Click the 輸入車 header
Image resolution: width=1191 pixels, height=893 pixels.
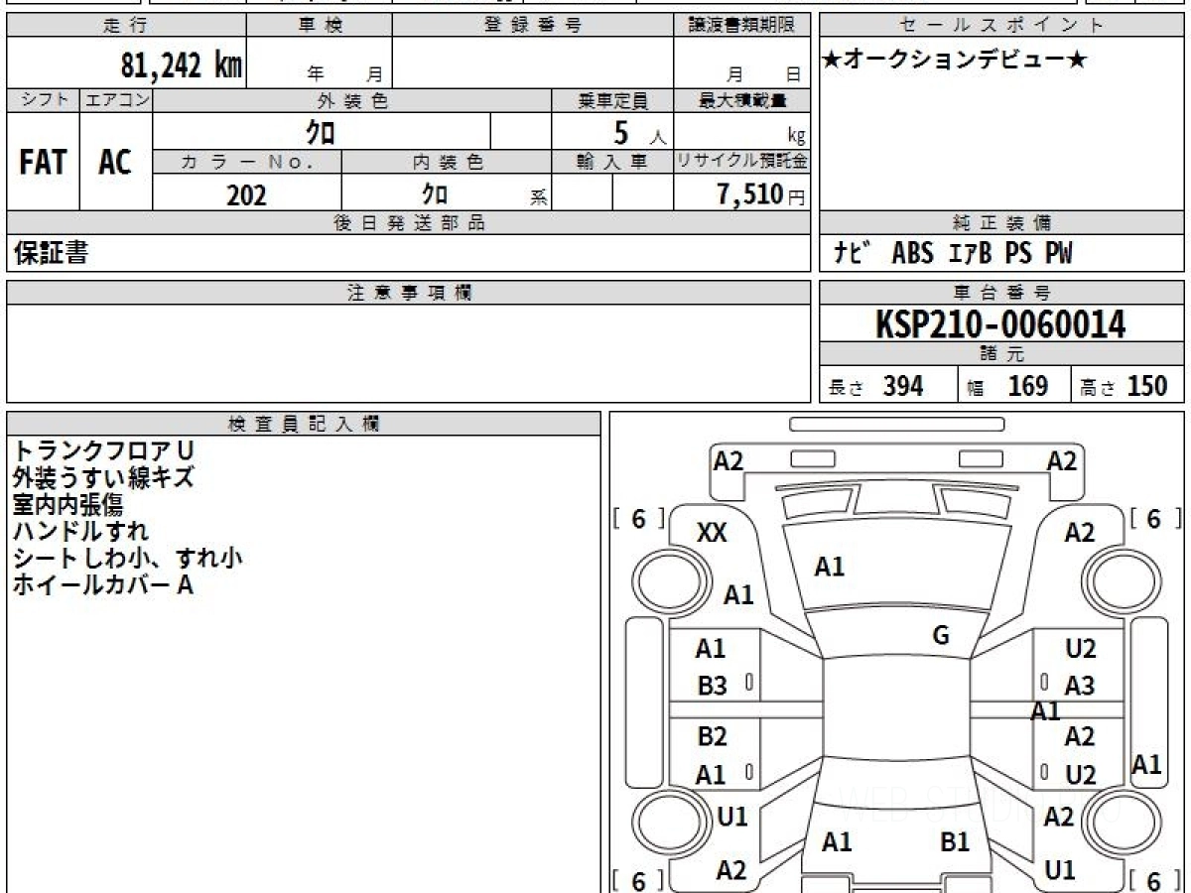(612, 162)
